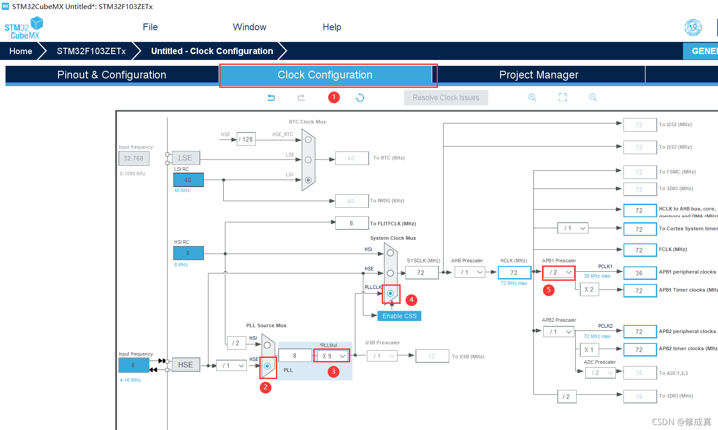Open the Window menu

[249, 27]
